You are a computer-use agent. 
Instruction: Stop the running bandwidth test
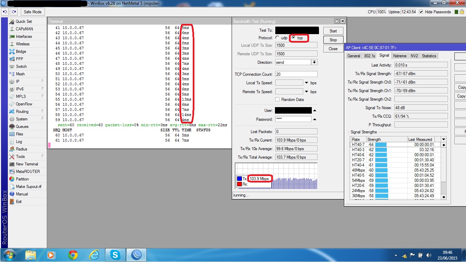tap(333, 40)
